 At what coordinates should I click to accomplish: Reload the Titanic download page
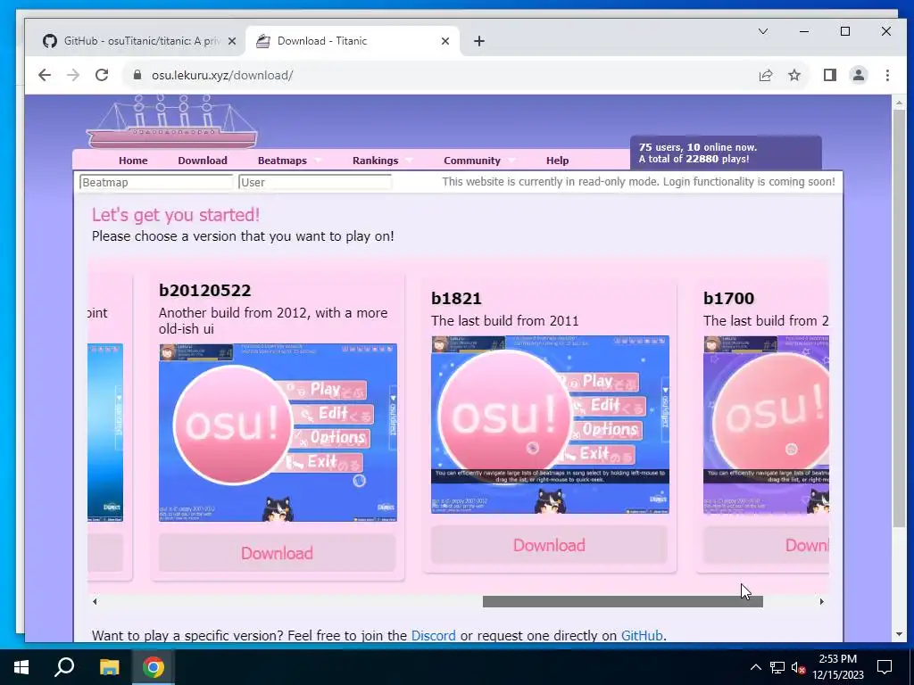pos(102,75)
